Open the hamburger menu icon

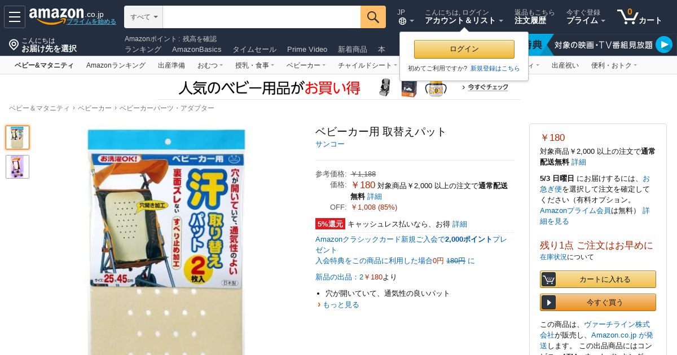click(x=15, y=17)
